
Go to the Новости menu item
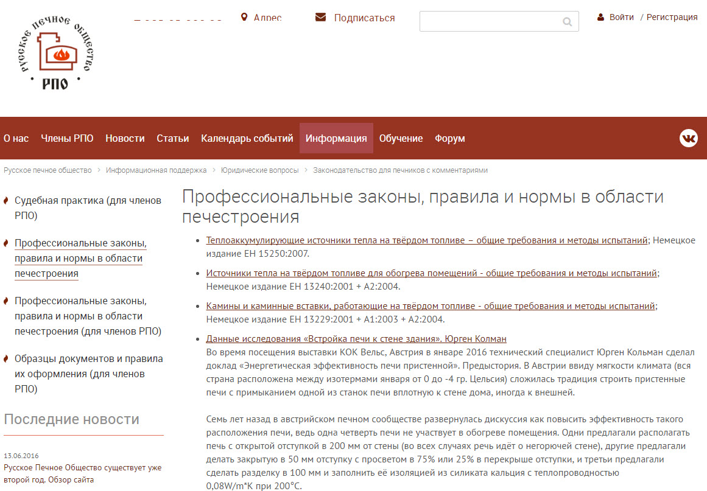(x=125, y=139)
